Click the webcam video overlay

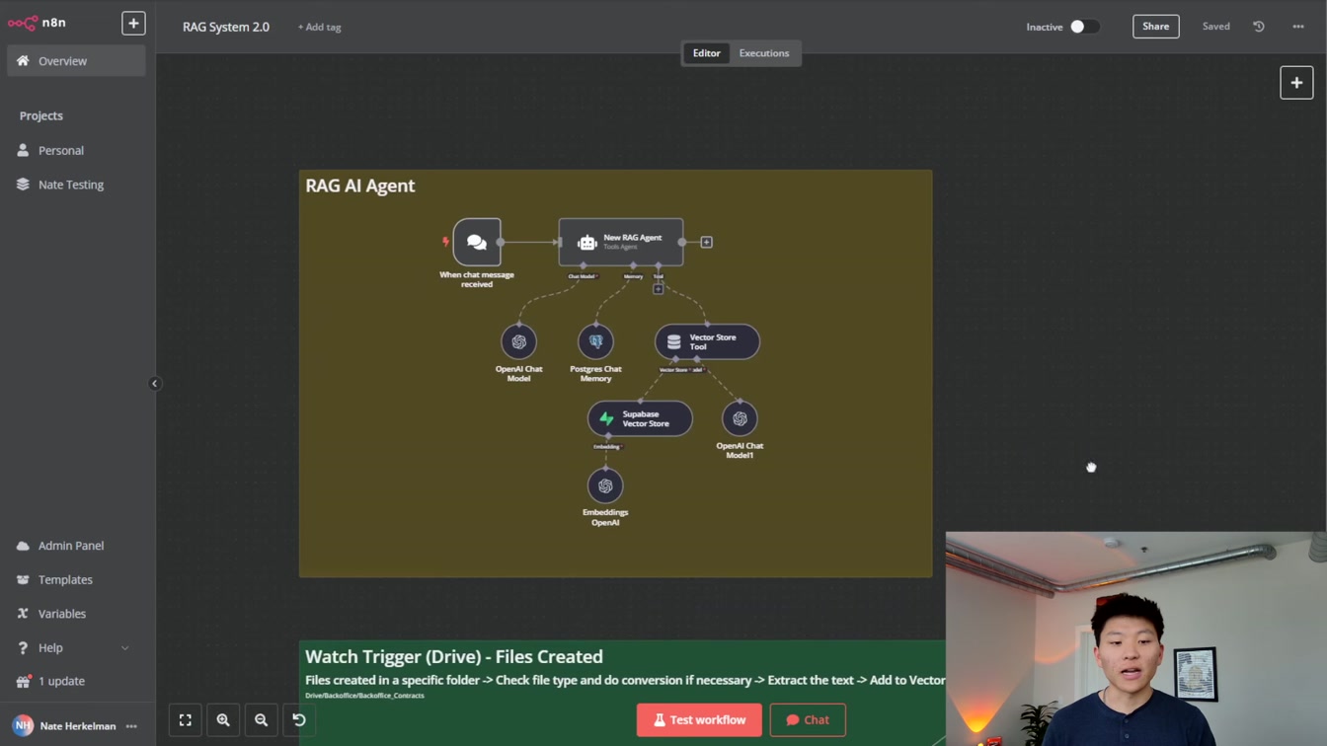[1136, 639]
